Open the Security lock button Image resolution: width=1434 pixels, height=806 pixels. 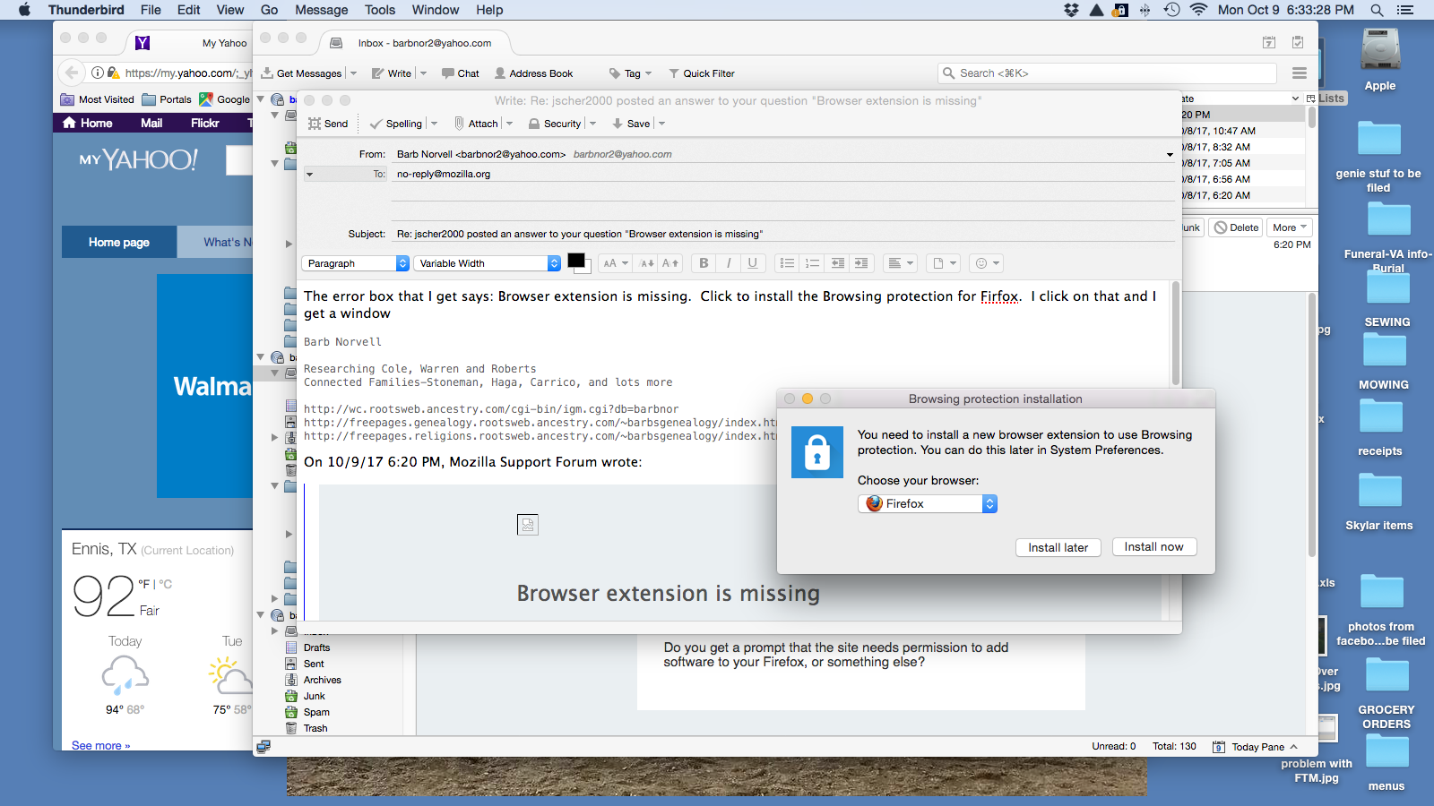pyautogui.click(x=555, y=124)
